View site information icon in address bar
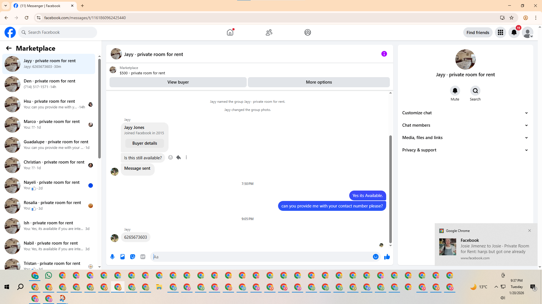The width and height of the screenshot is (542, 304). coord(39,18)
